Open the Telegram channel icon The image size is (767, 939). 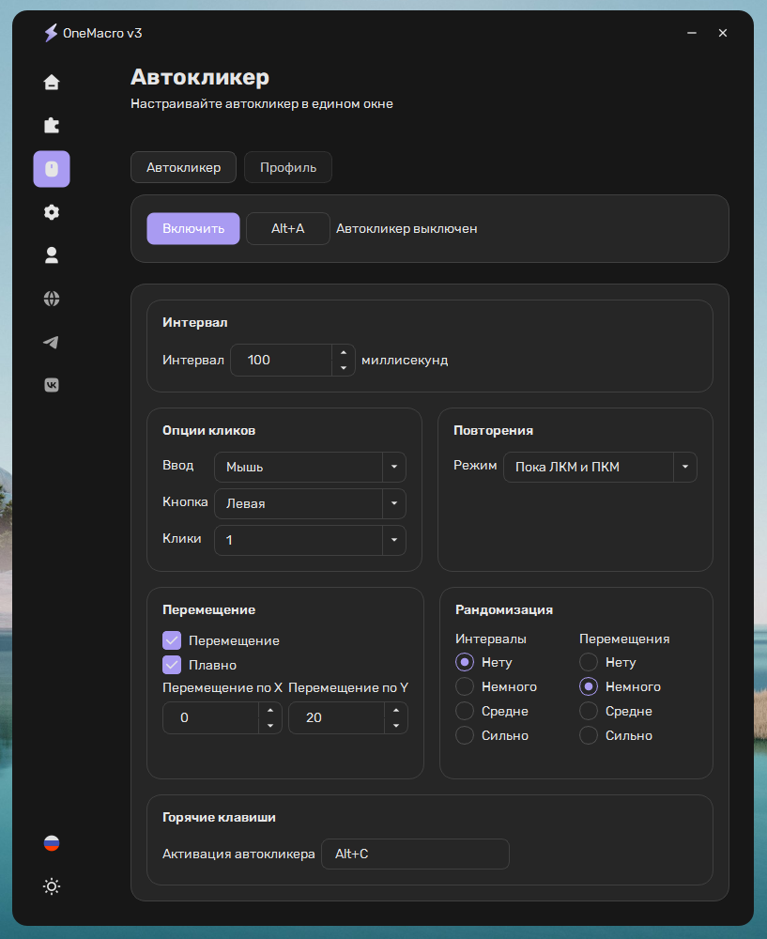tap(52, 342)
